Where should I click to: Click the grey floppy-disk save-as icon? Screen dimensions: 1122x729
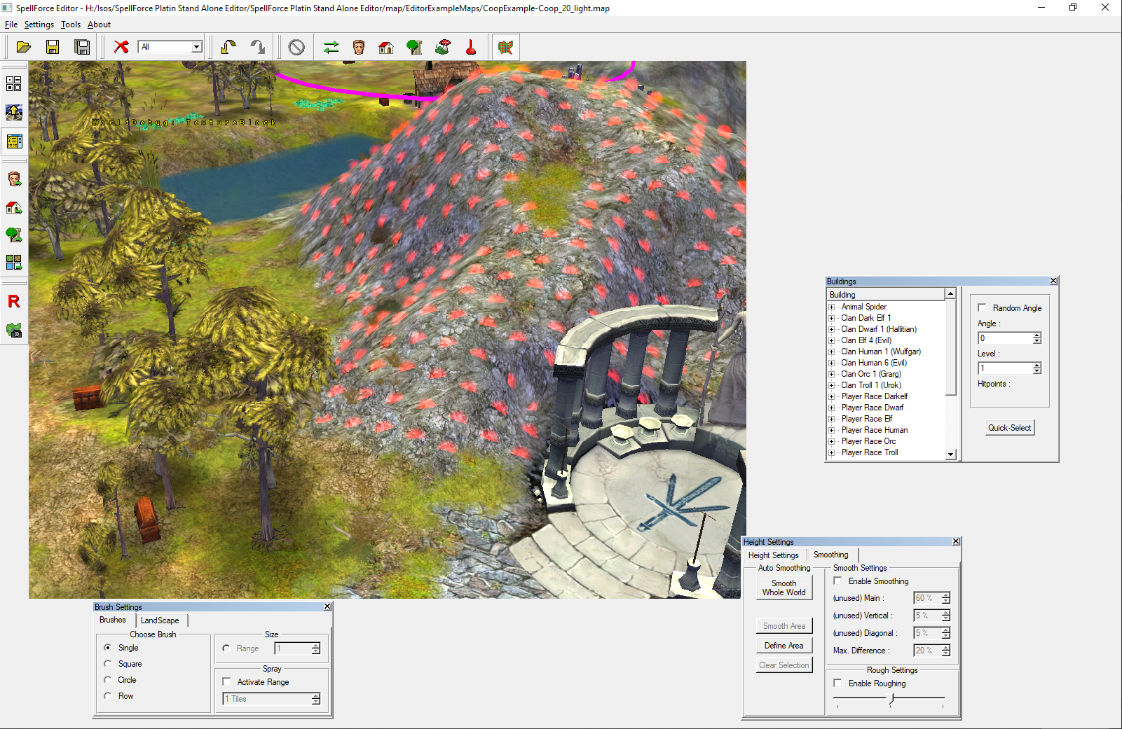click(82, 47)
